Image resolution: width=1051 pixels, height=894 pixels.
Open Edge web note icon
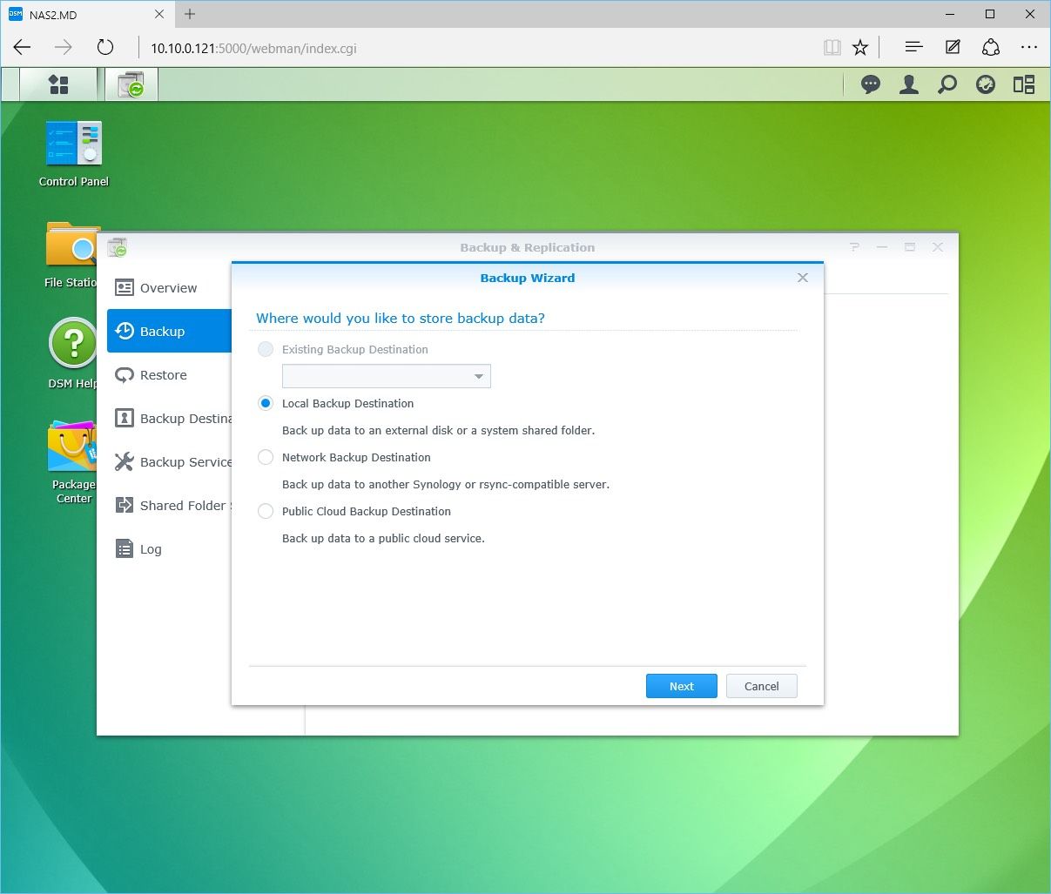pos(953,48)
